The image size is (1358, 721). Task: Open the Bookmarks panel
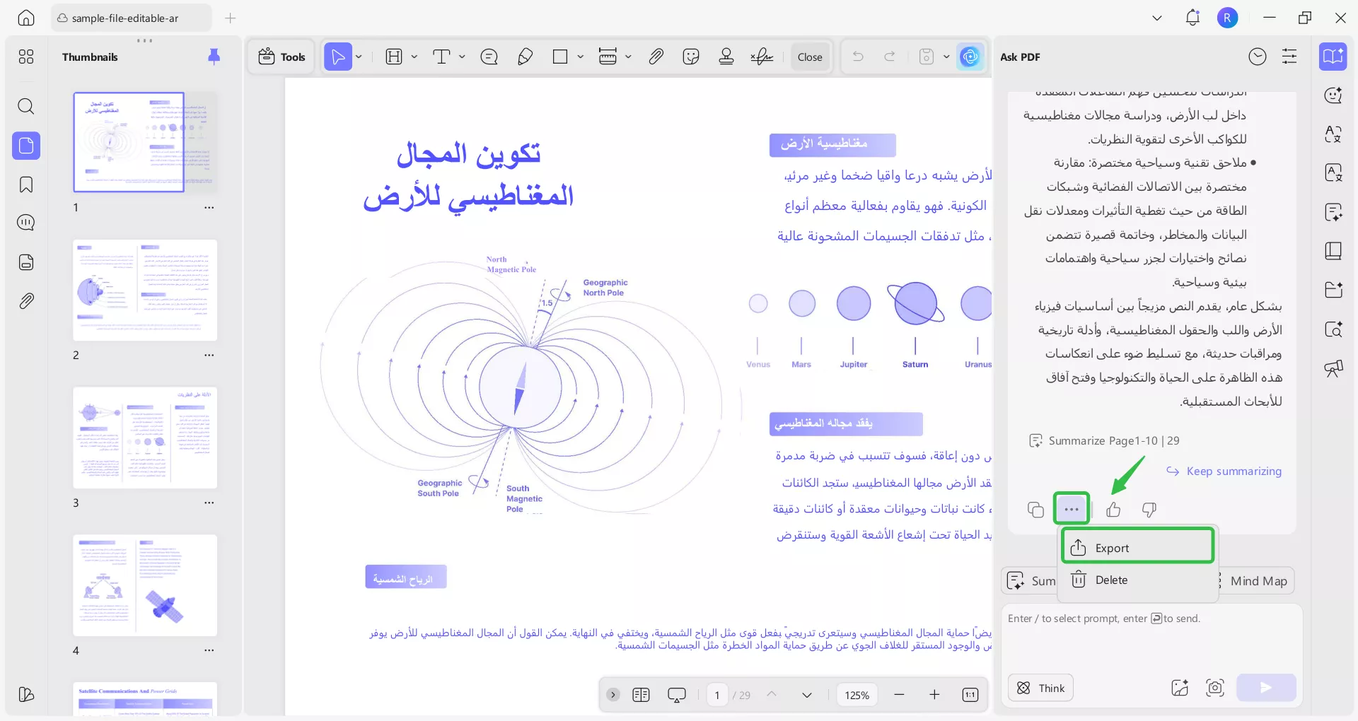pyautogui.click(x=26, y=184)
